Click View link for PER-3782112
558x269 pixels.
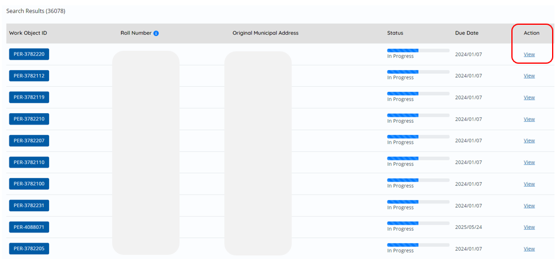coord(529,76)
